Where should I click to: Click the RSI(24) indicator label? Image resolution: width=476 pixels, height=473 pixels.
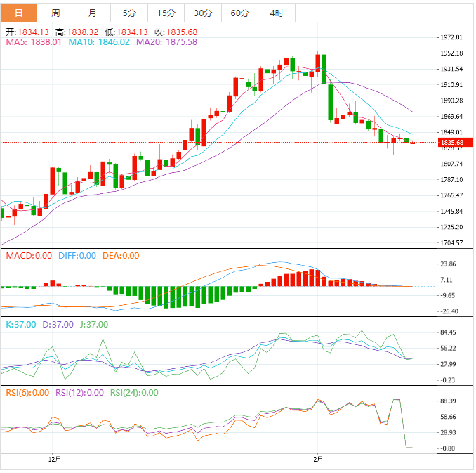[x=134, y=393]
